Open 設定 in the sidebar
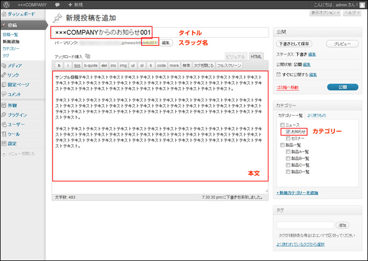 coord(12,143)
